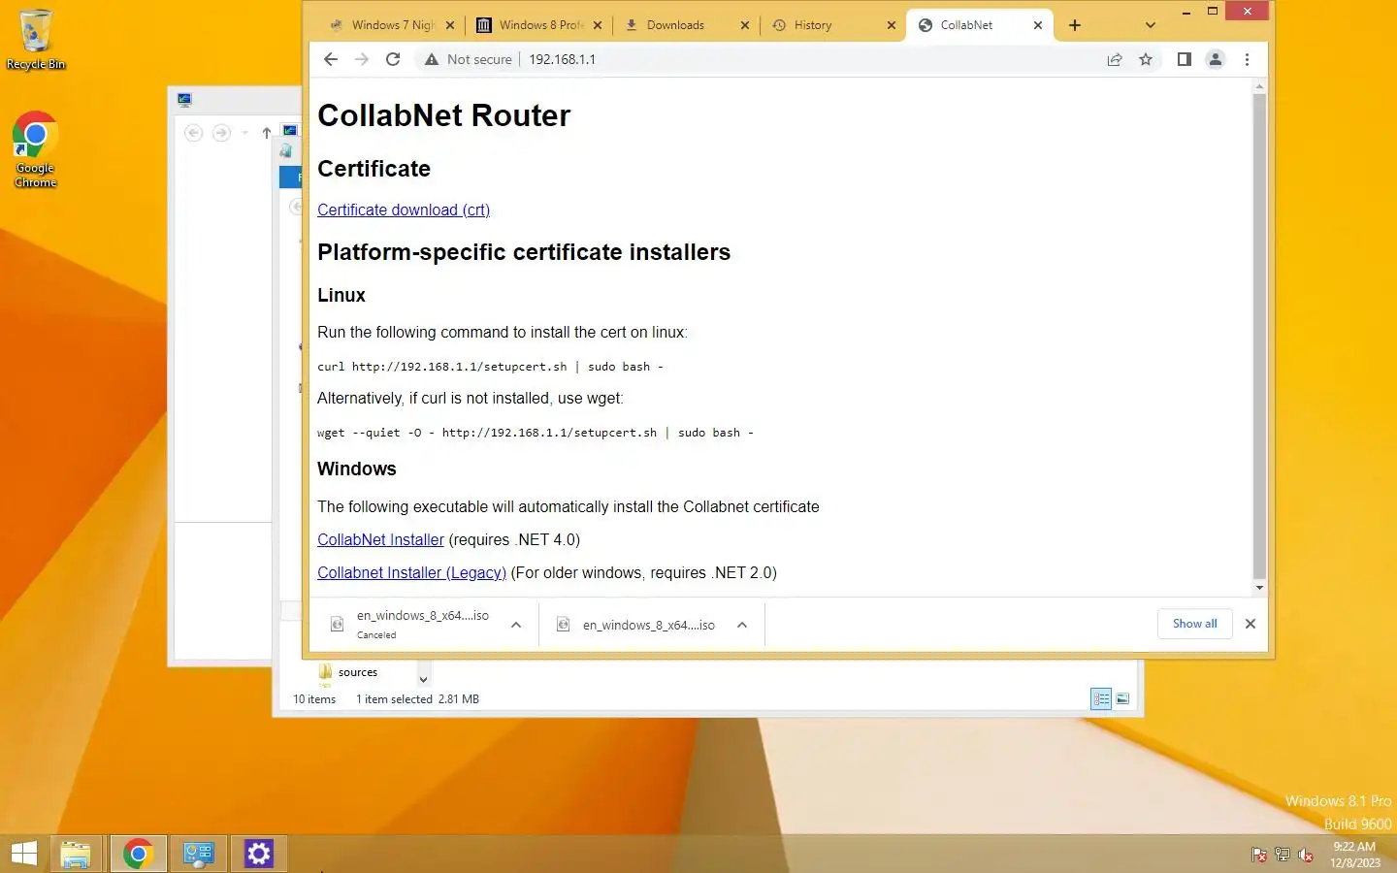
Task: Click Chrome taskbar icon
Action: tap(138, 854)
